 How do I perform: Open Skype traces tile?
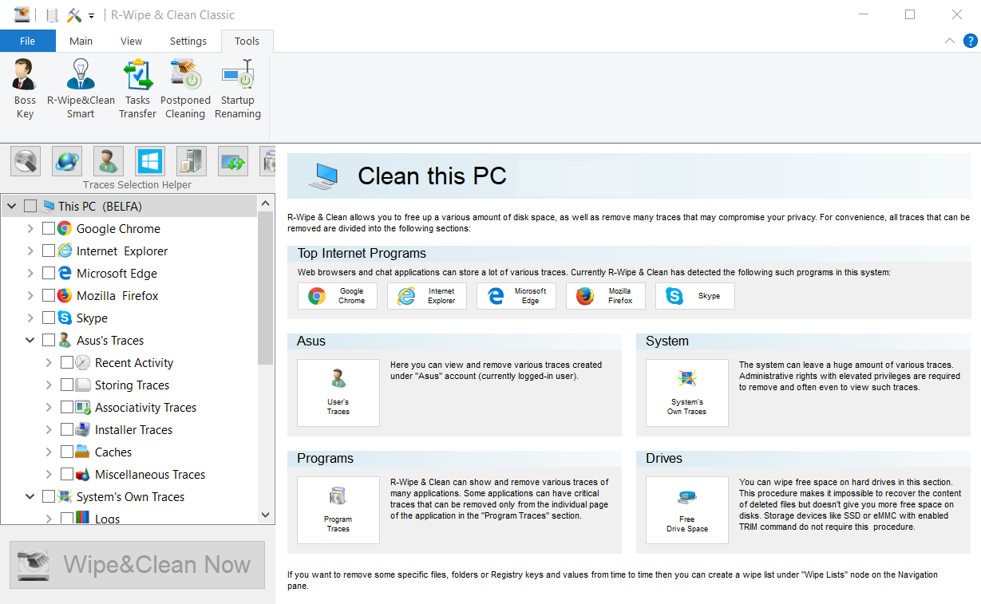[x=695, y=296]
